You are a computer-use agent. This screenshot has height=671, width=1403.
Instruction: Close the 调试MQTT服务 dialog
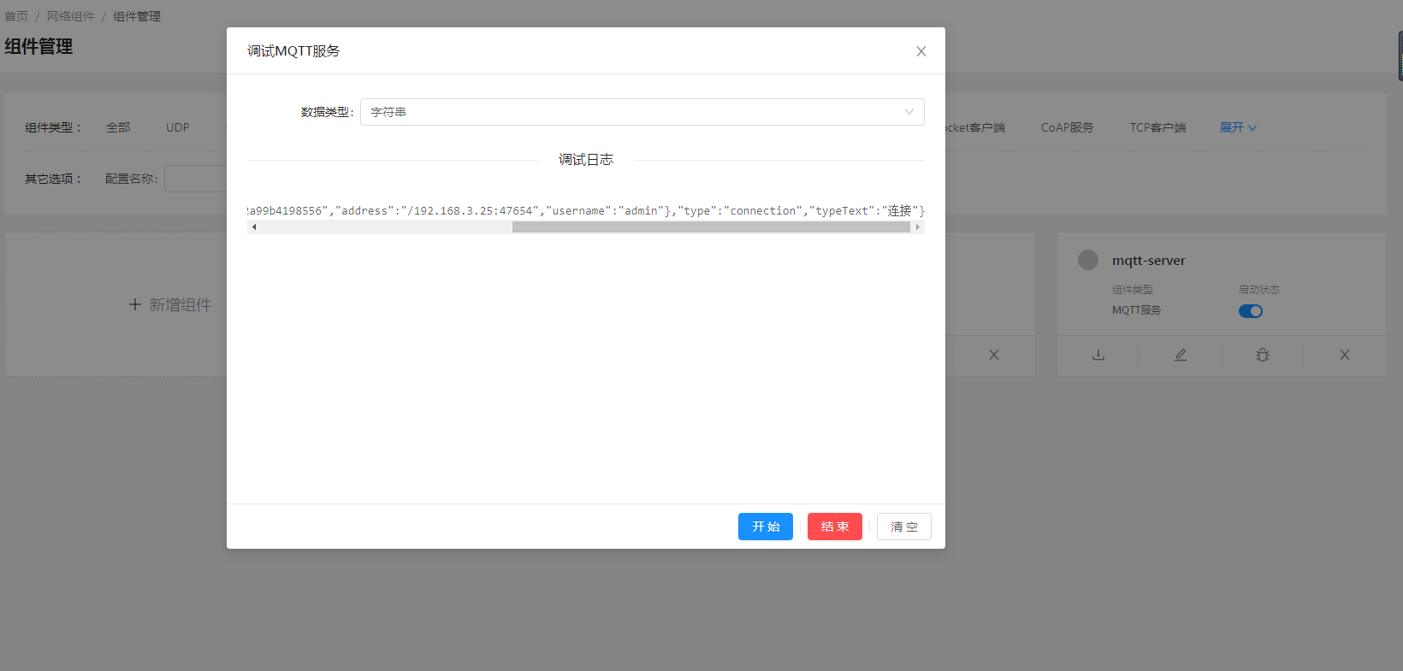921,51
